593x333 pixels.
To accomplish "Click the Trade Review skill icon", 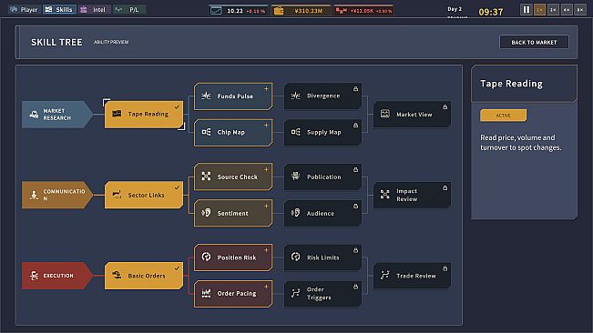I will point(385,275).
